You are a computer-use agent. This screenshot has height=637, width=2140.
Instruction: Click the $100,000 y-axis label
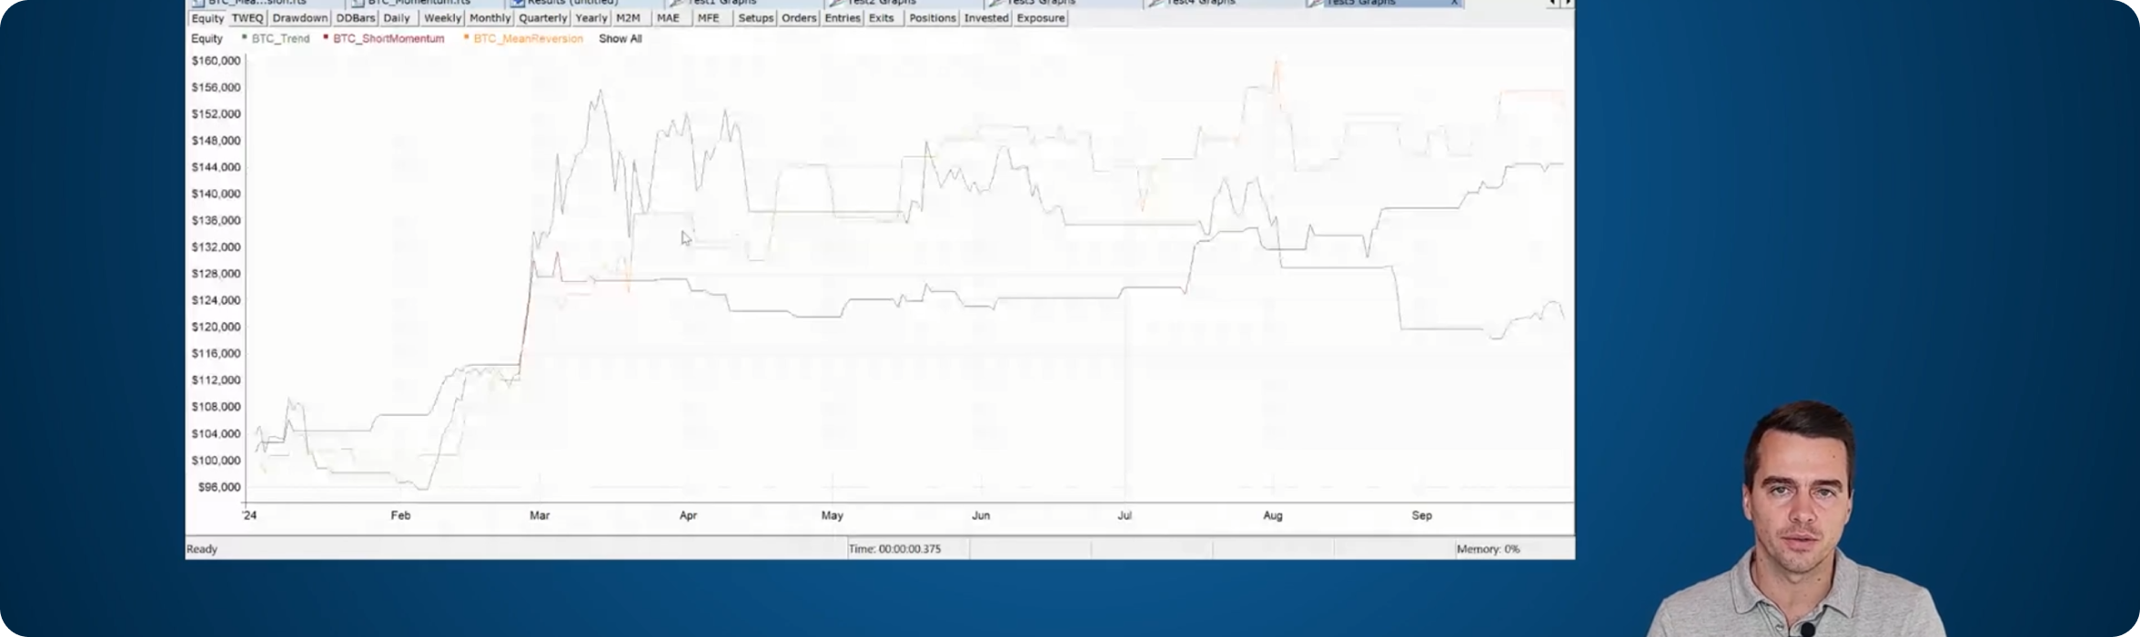[216, 460]
